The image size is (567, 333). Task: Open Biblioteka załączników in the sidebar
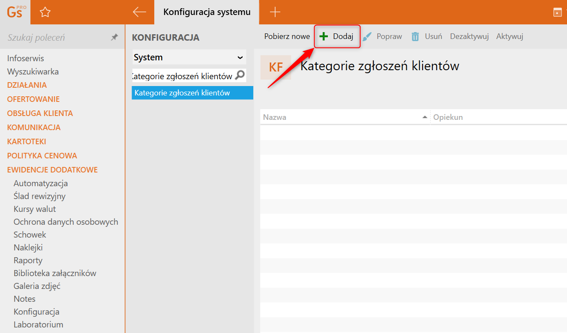[55, 273]
